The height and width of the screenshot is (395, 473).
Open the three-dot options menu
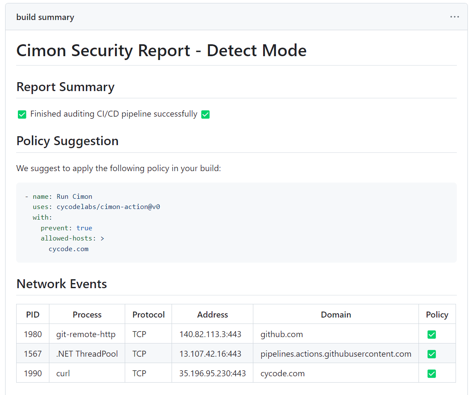pos(454,17)
